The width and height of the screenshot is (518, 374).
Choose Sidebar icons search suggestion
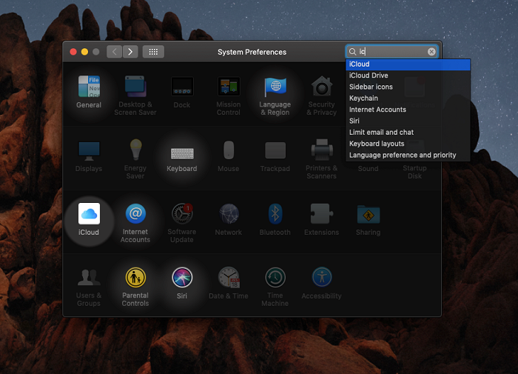[371, 87]
